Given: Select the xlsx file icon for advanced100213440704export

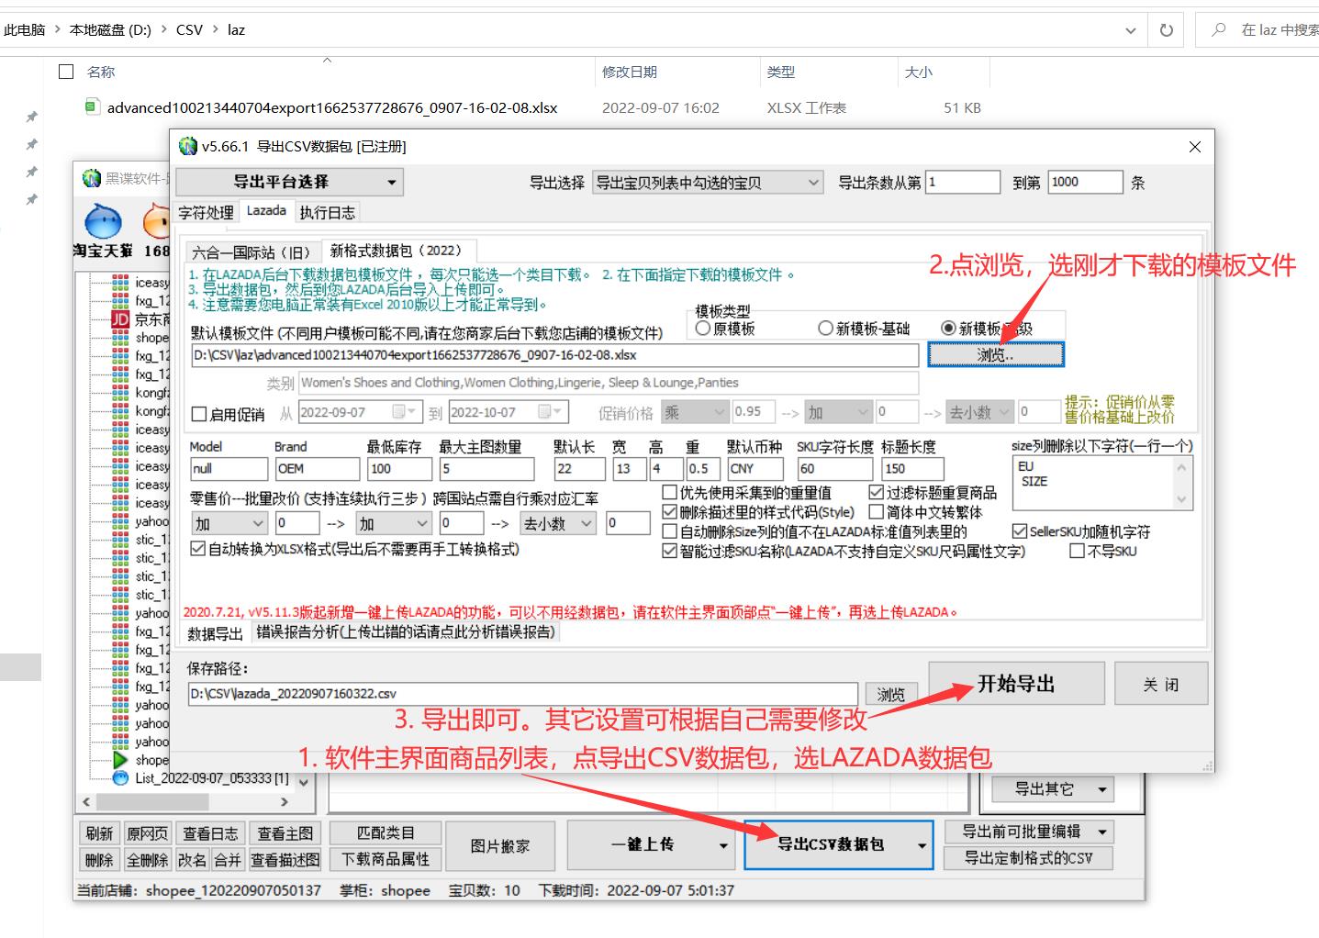Looking at the screenshot, I should 92,107.
